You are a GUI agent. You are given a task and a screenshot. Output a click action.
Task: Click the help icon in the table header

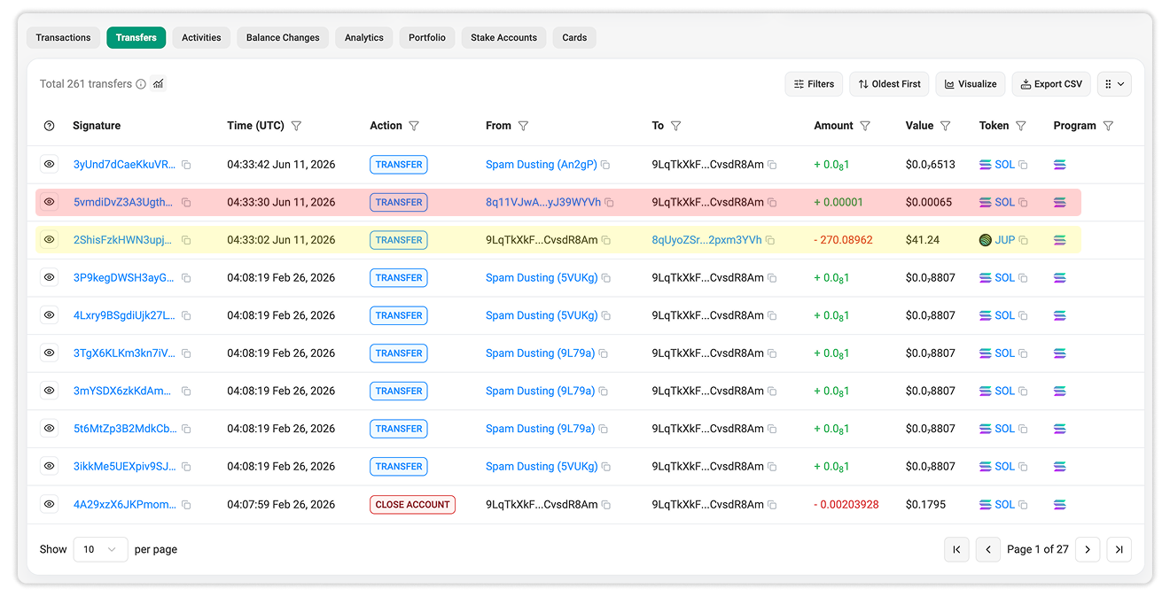pos(50,126)
